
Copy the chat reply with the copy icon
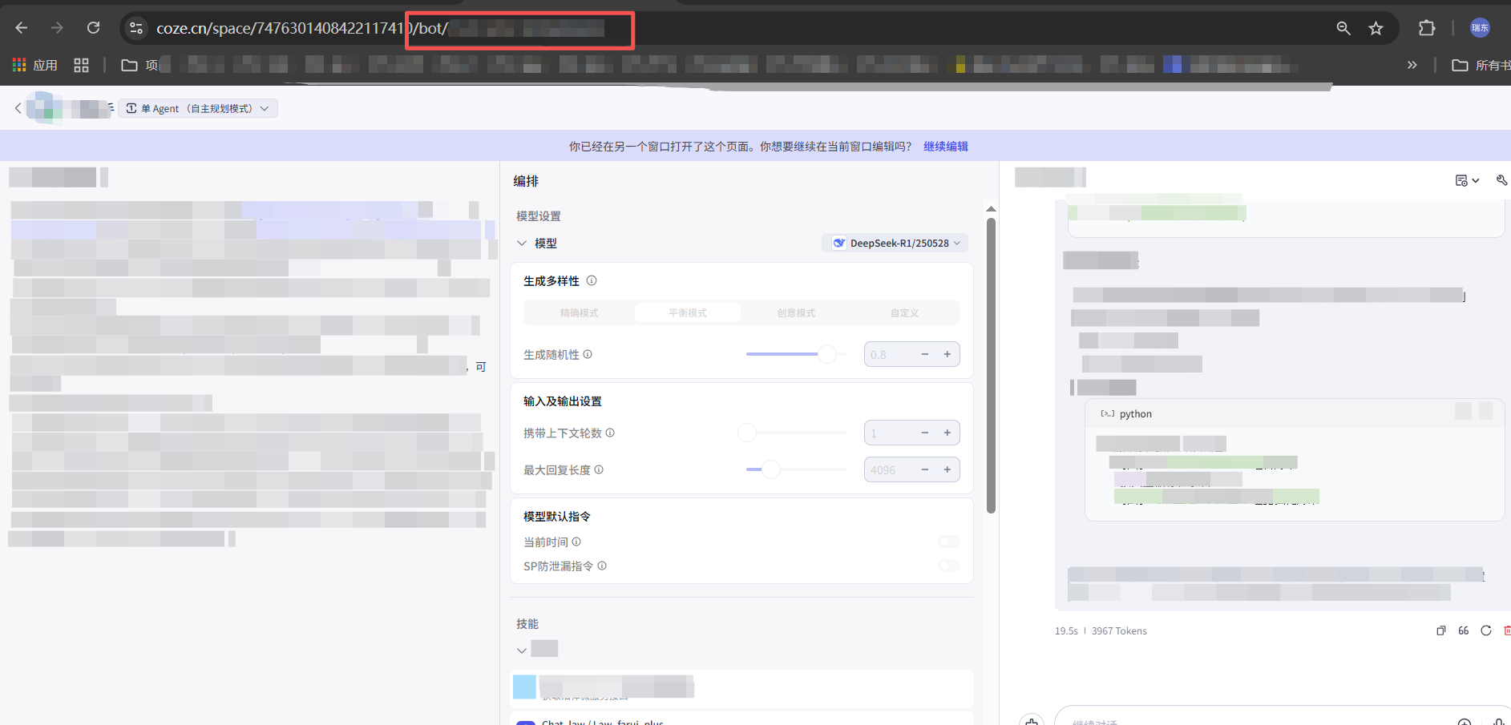pyautogui.click(x=1440, y=630)
